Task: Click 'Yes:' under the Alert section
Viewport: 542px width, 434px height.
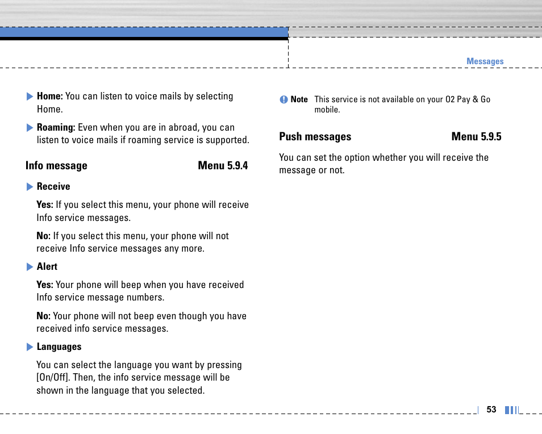Action: tap(45, 285)
